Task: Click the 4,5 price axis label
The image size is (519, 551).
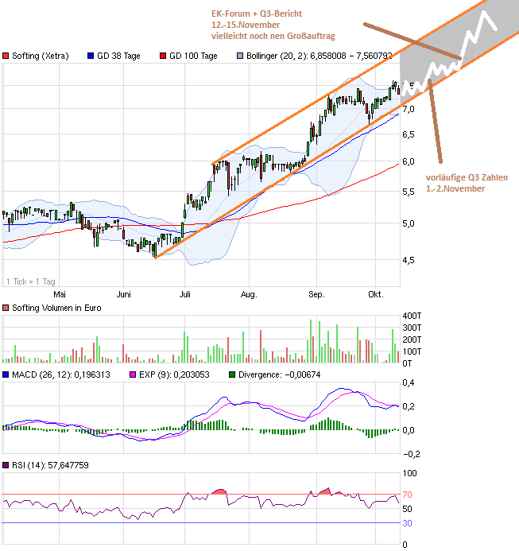Action: pyautogui.click(x=409, y=260)
